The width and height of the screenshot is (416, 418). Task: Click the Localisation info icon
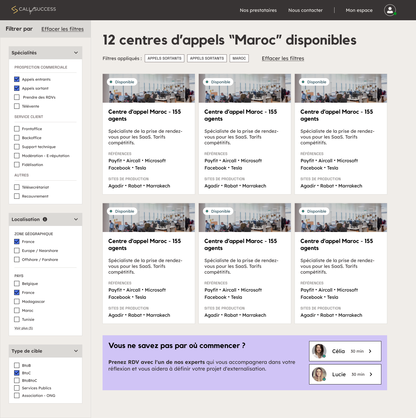pyautogui.click(x=45, y=219)
